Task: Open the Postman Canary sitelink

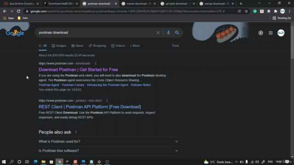Action: 73,85
